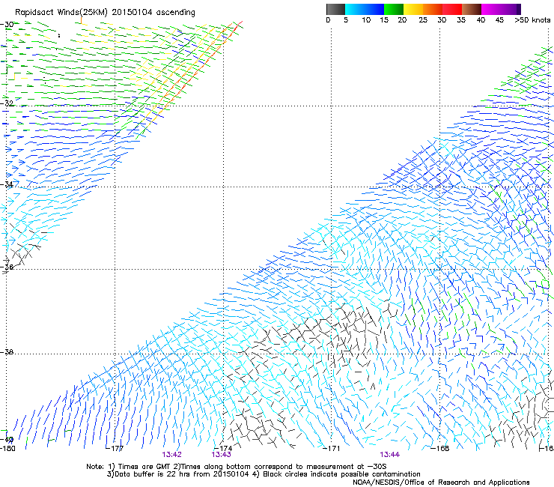Click the legend tick label '25'
The width and height of the screenshot is (554, 487).
pos(423,20)
